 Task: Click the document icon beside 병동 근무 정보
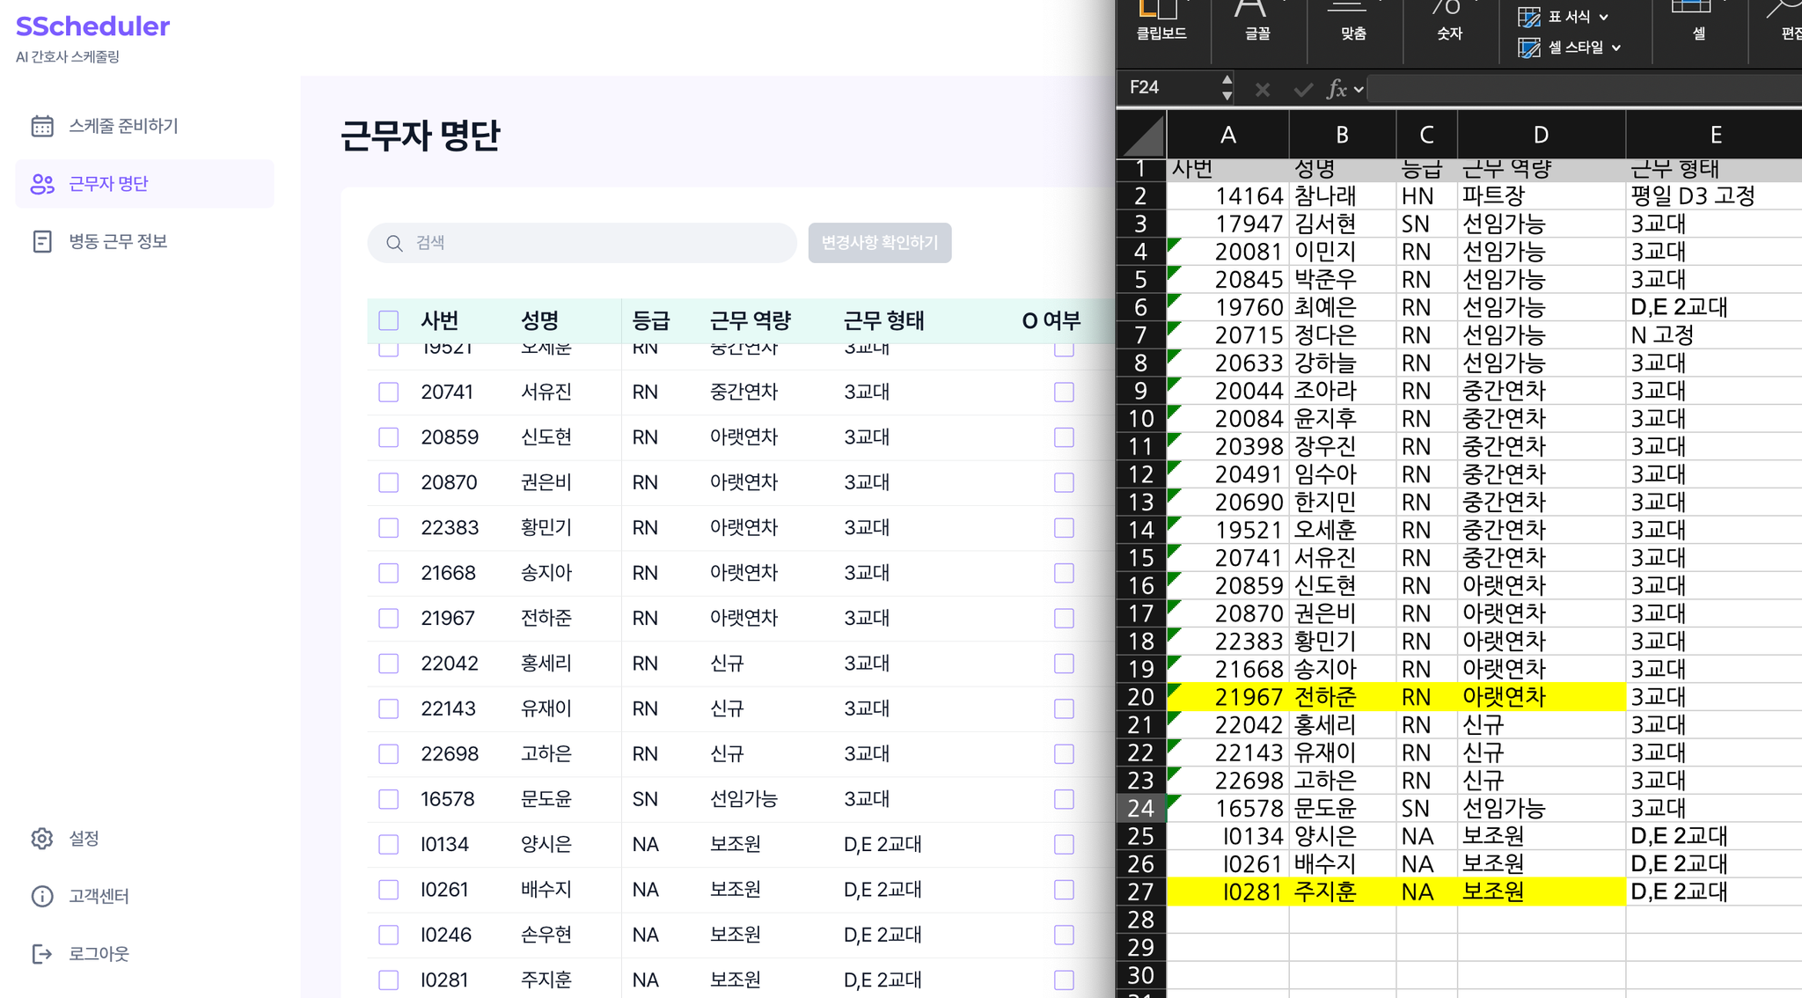(42, 241)
